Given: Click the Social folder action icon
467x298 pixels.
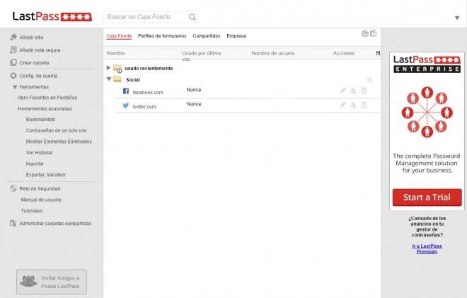Looking at the screenshot, I should pyautogui.click(x=369, y=79).
